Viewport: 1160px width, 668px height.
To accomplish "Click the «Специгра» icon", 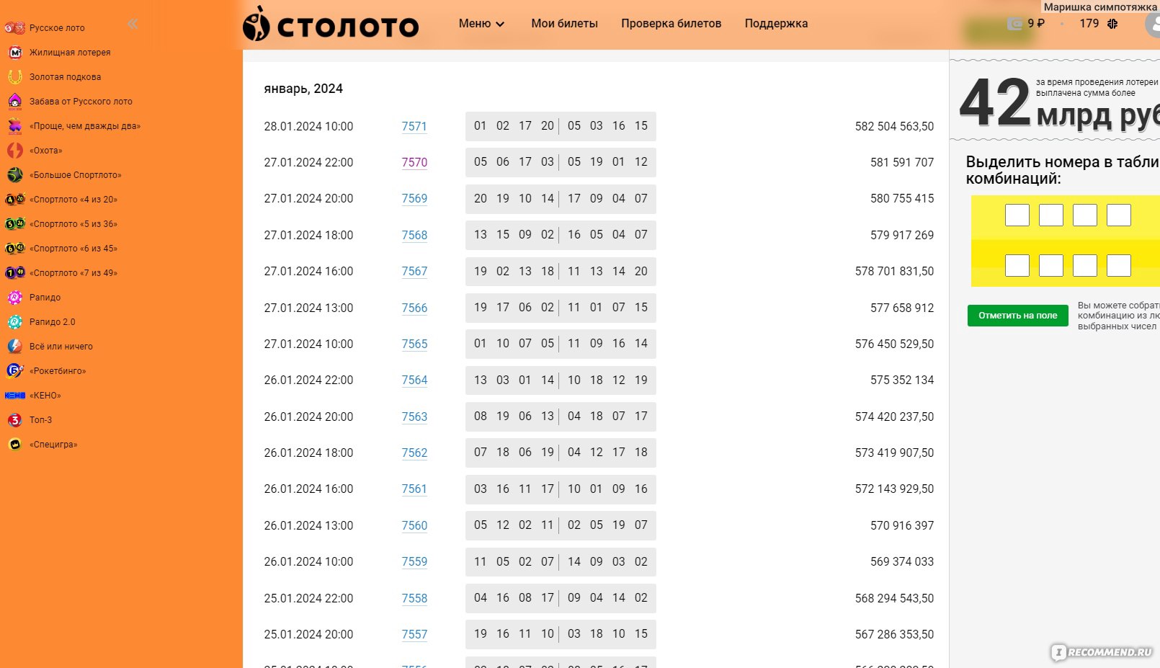I will pos(15,445).
